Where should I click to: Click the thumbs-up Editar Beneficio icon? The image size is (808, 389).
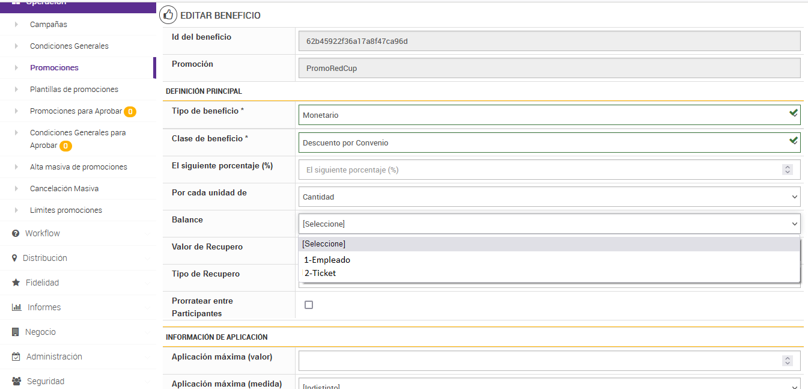tap(168, 15)
